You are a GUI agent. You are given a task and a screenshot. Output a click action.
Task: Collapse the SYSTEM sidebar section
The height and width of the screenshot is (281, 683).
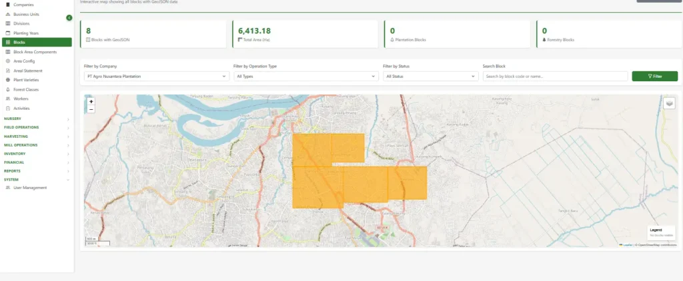[37, 180]
